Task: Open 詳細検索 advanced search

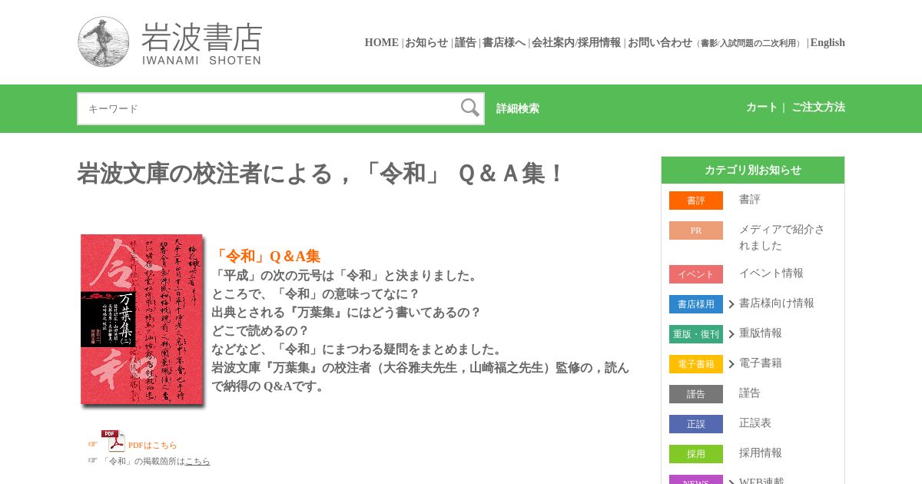Action: [x=518, y=108]
